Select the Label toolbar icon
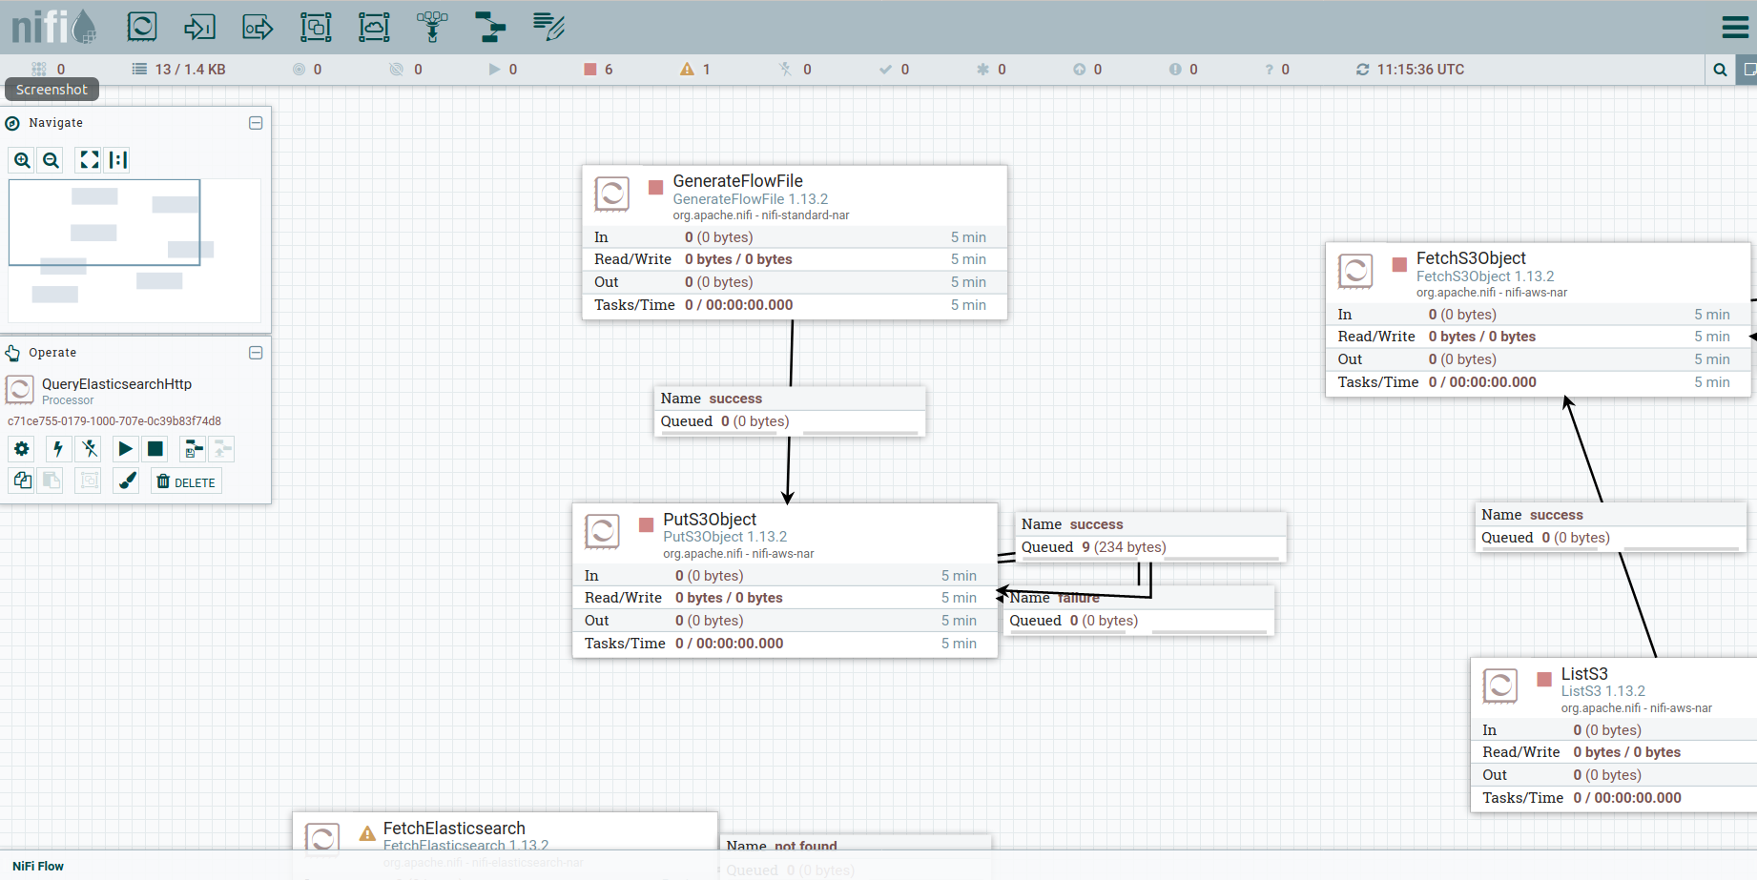 548,27
